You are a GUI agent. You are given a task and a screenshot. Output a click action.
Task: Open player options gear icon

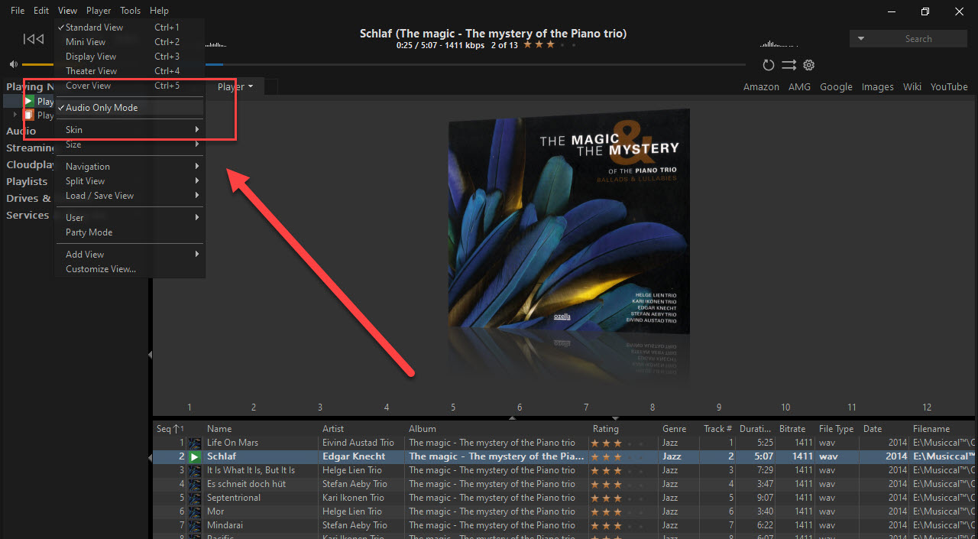[x=808, y=66]
